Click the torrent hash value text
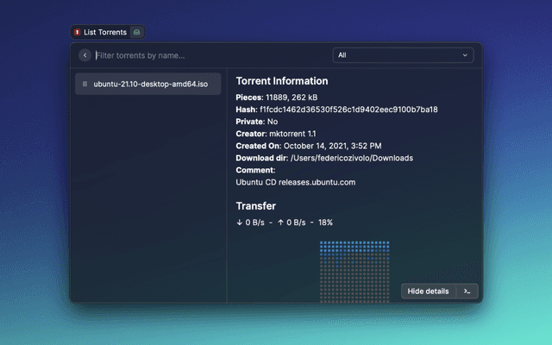Screen dimensions: 552x345 pyautogui.click(x=348, y=110)
